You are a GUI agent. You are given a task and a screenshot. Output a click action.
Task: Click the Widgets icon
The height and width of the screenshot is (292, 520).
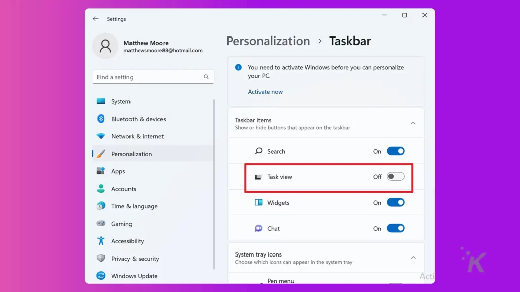tap(258, 202)
